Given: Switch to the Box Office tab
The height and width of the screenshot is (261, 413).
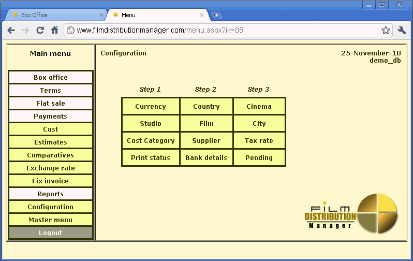Looking at the screenshot, I should 52,15.
